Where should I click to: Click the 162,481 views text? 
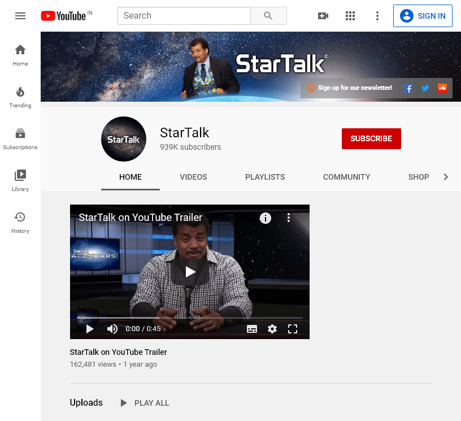(93, 364)
